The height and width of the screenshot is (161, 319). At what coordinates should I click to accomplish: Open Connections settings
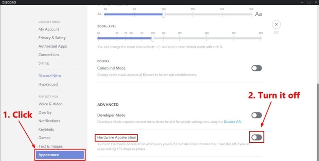49,55
